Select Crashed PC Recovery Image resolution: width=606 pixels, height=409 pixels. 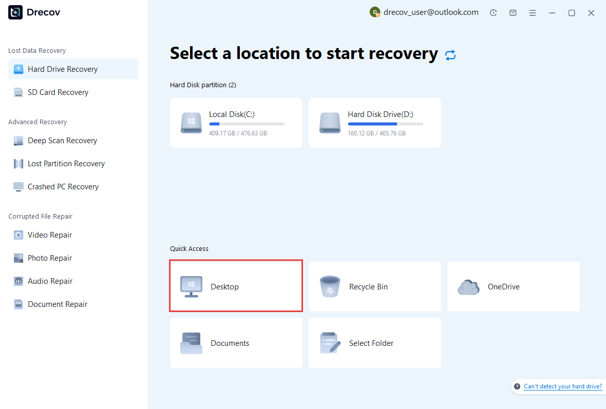tap(63, 186)
